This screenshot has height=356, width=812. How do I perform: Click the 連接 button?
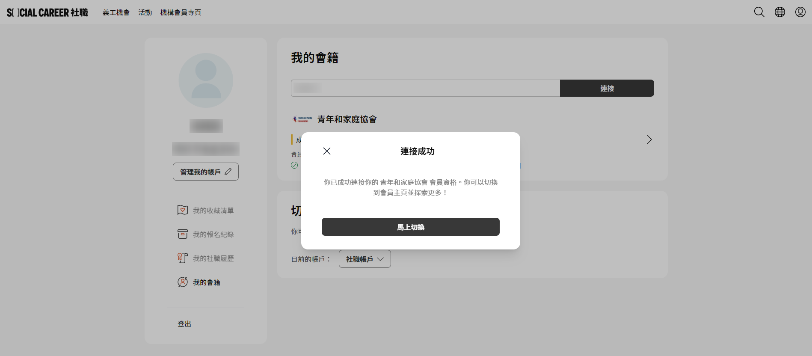[607, 88]
